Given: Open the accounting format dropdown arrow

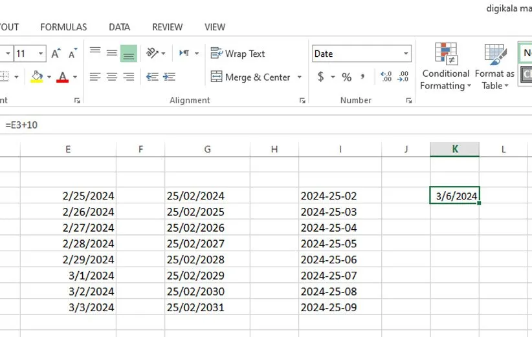Looking at the screenshot, I should pos(333,77).
